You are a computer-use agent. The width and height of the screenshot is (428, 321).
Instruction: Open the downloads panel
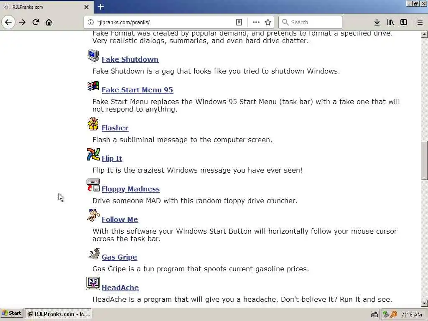(377, 23)
